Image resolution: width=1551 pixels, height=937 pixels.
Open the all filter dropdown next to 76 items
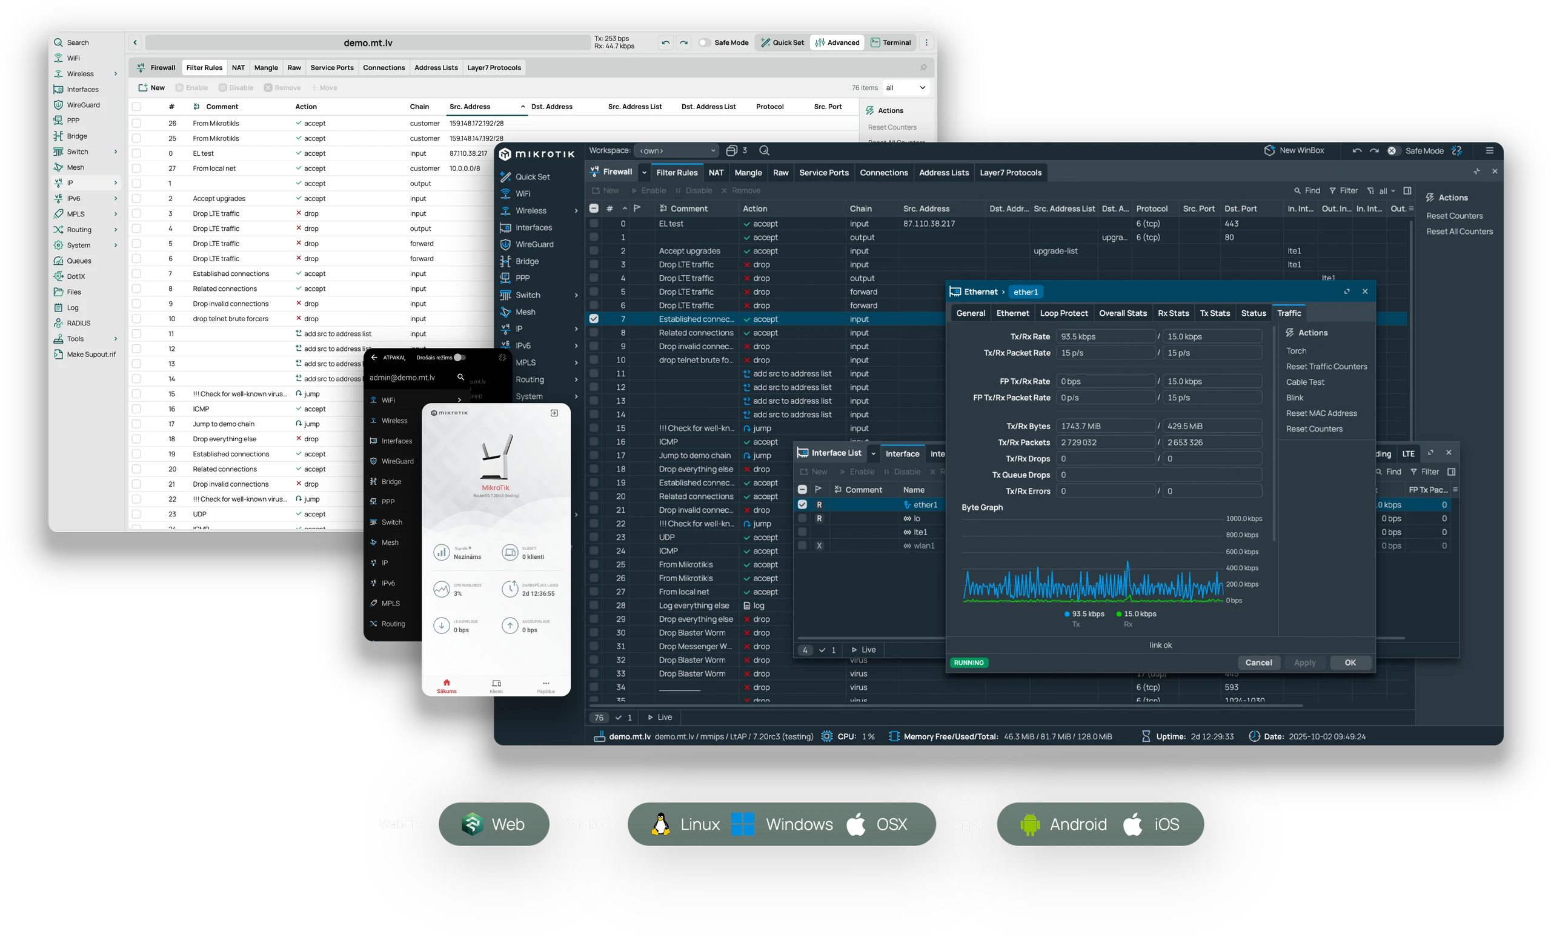coord(905,87)
